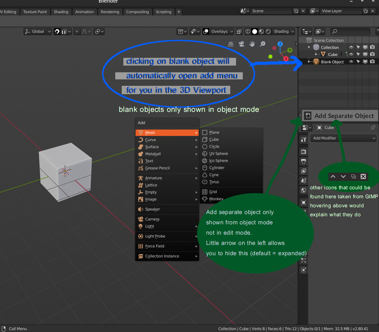Click the outliner search field

[x=350, y=31]
